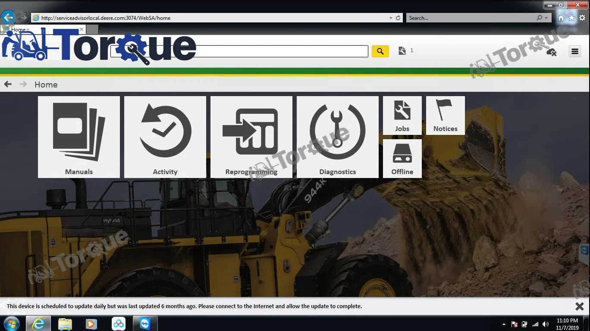
Task: Select the browser address bar URL
Action: click(106, 18)
